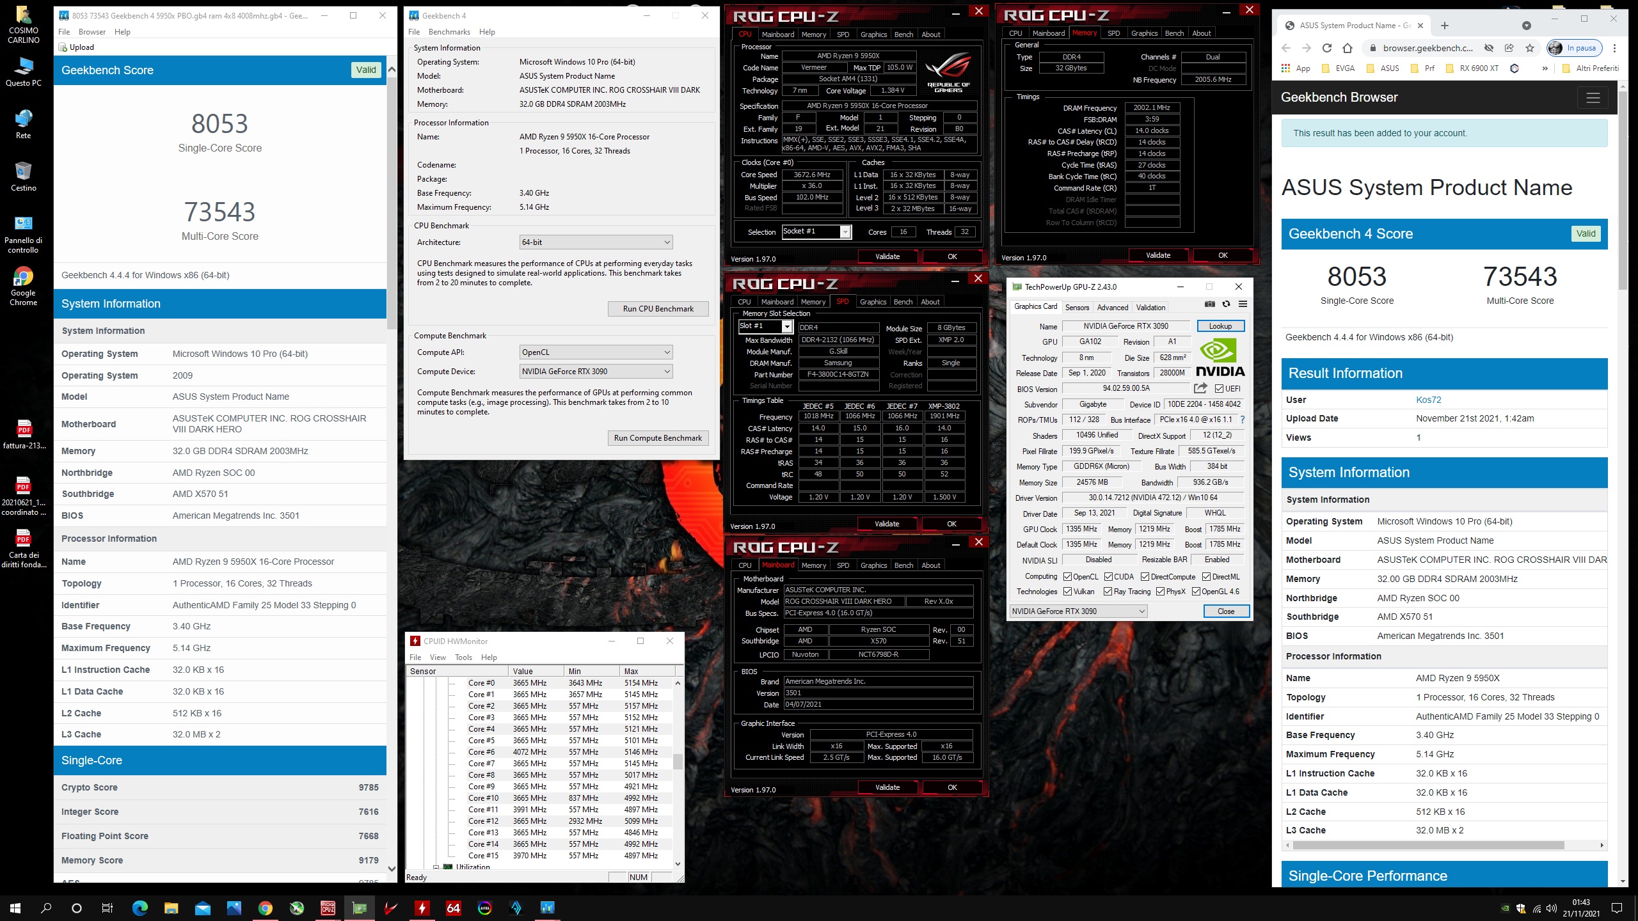
Task: Click Chrome address bar URL
Action: point(1427,48)
